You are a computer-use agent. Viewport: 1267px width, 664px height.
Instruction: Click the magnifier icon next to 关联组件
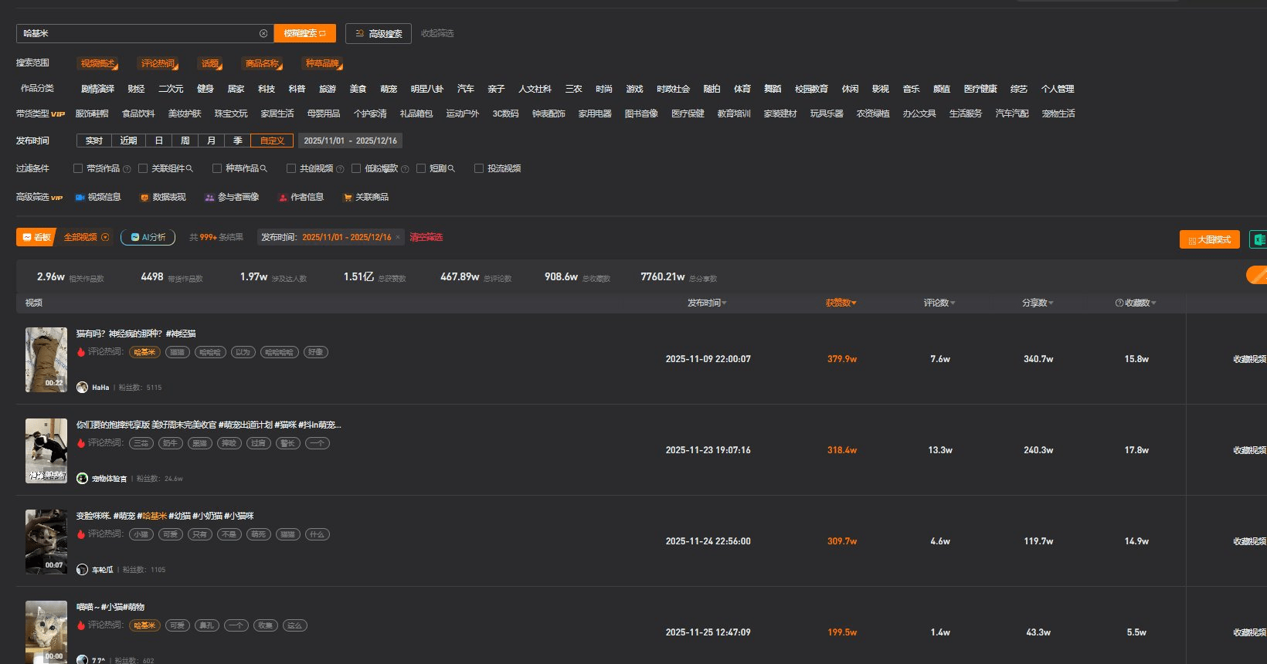point(189,168)
